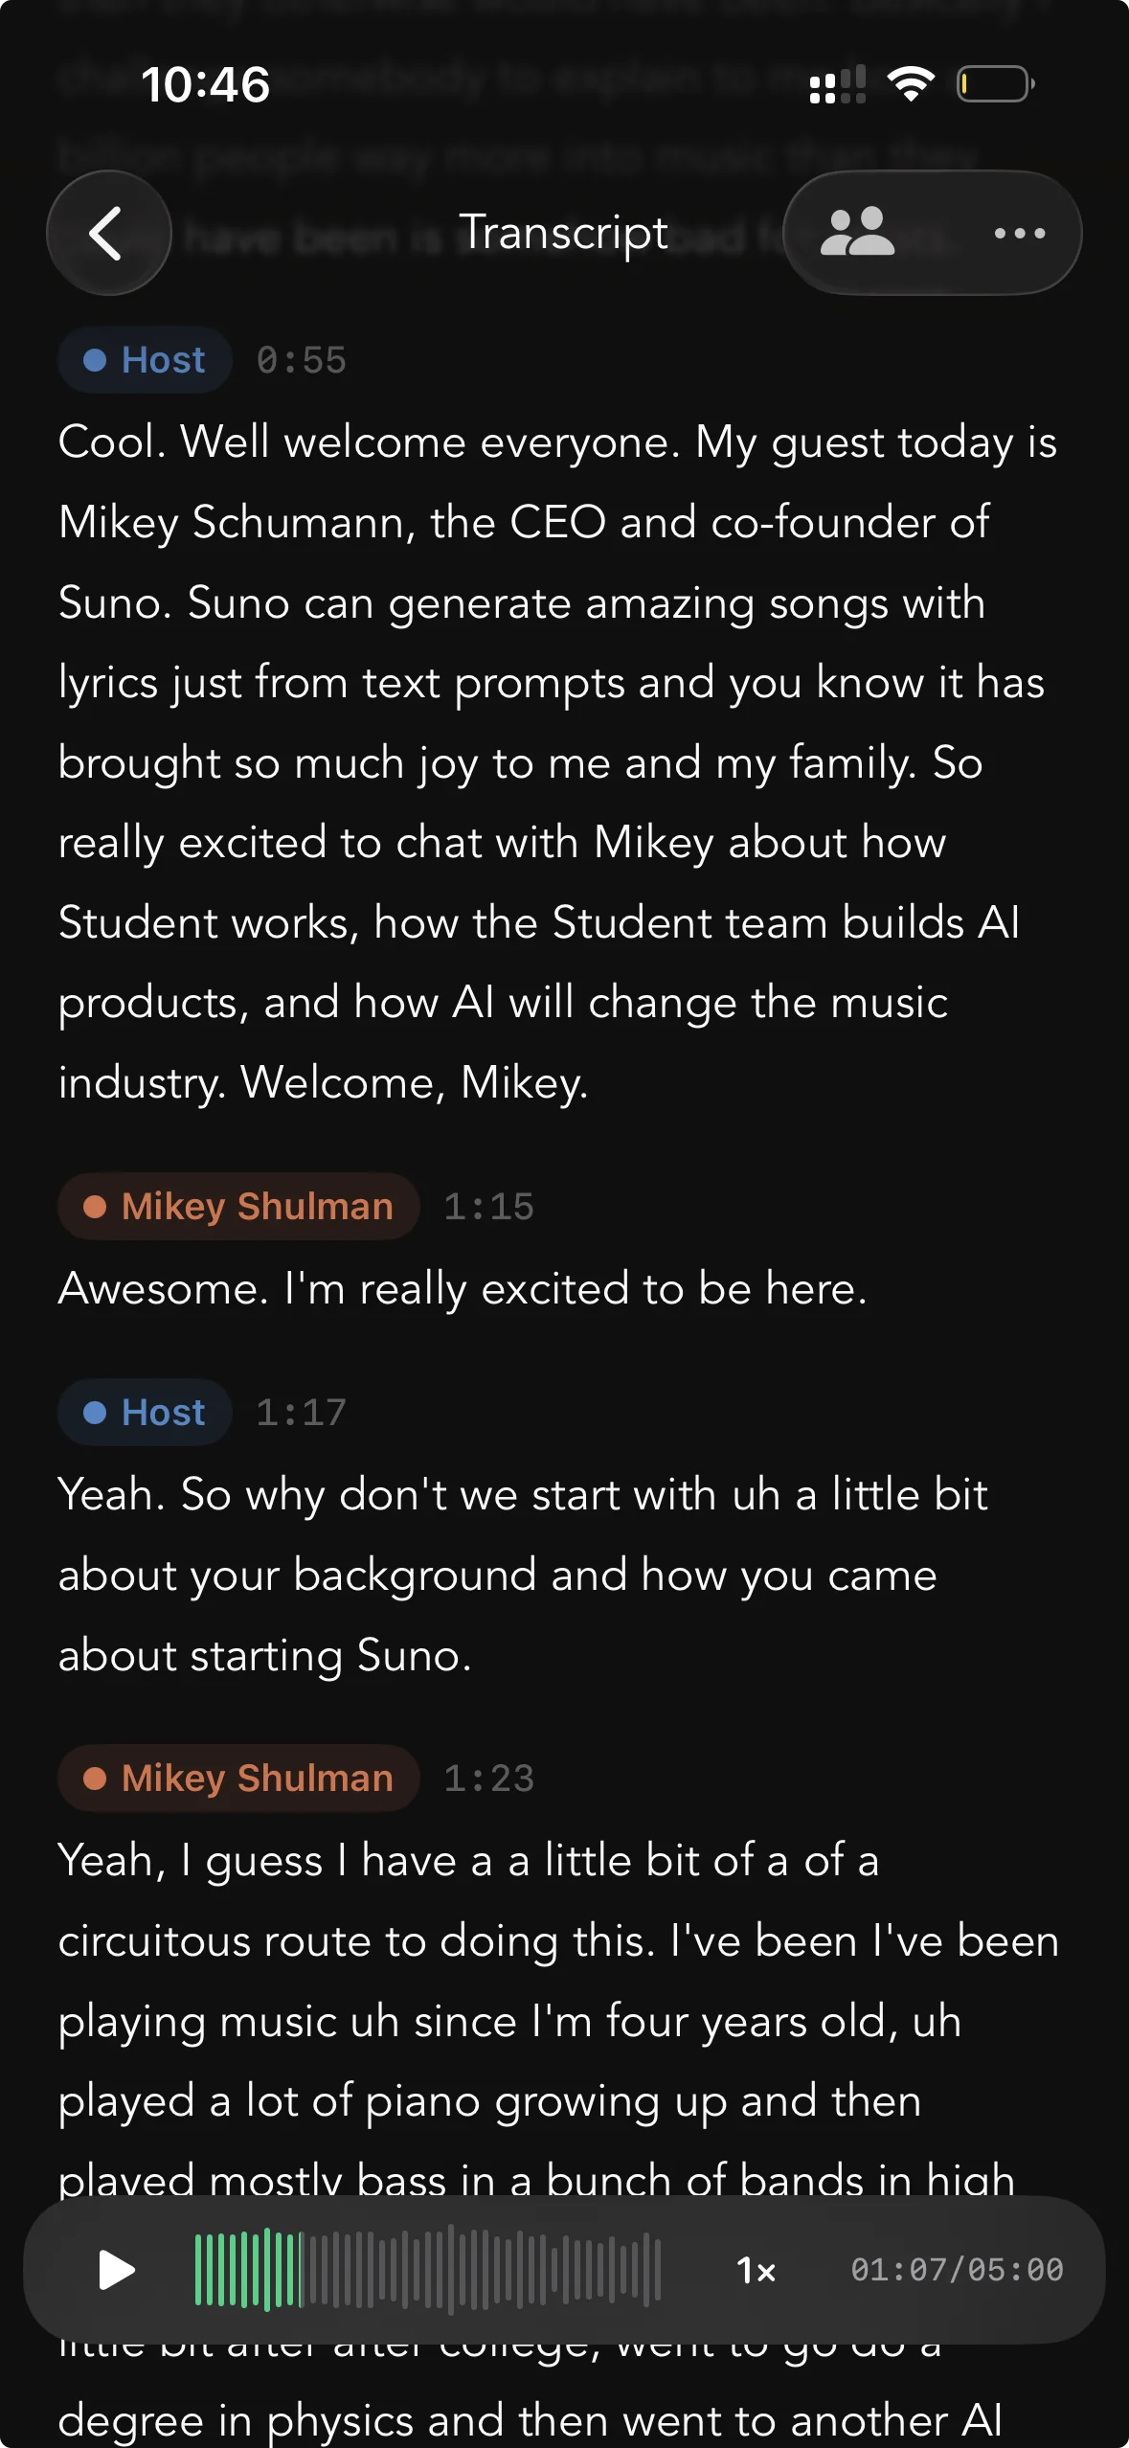Select the Host label at 1:17
The width and height of the screenshot is (1129, 2448).
pyautogui.click(x=145, y=1412)
